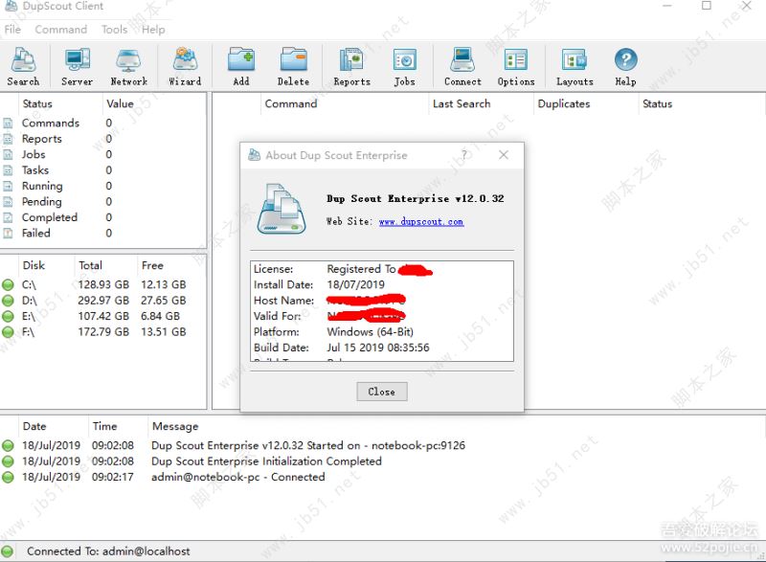Select the '172.79 GB' total value
The width and height of the screenshot is (766, 562).
tap(103, 332)
